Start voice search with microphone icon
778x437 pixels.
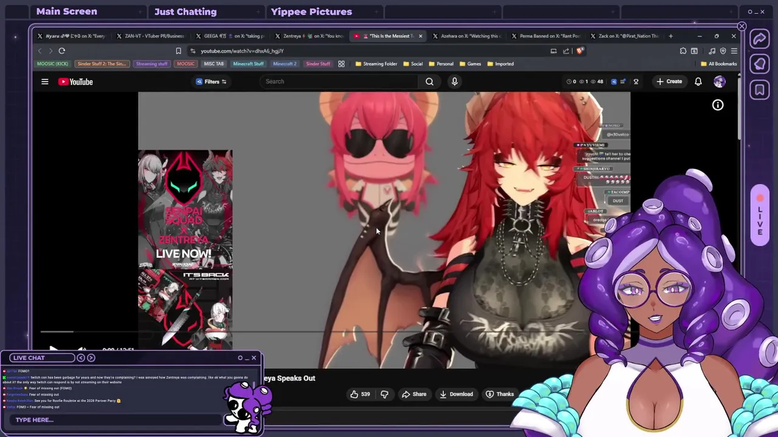(x=455, y=81)
